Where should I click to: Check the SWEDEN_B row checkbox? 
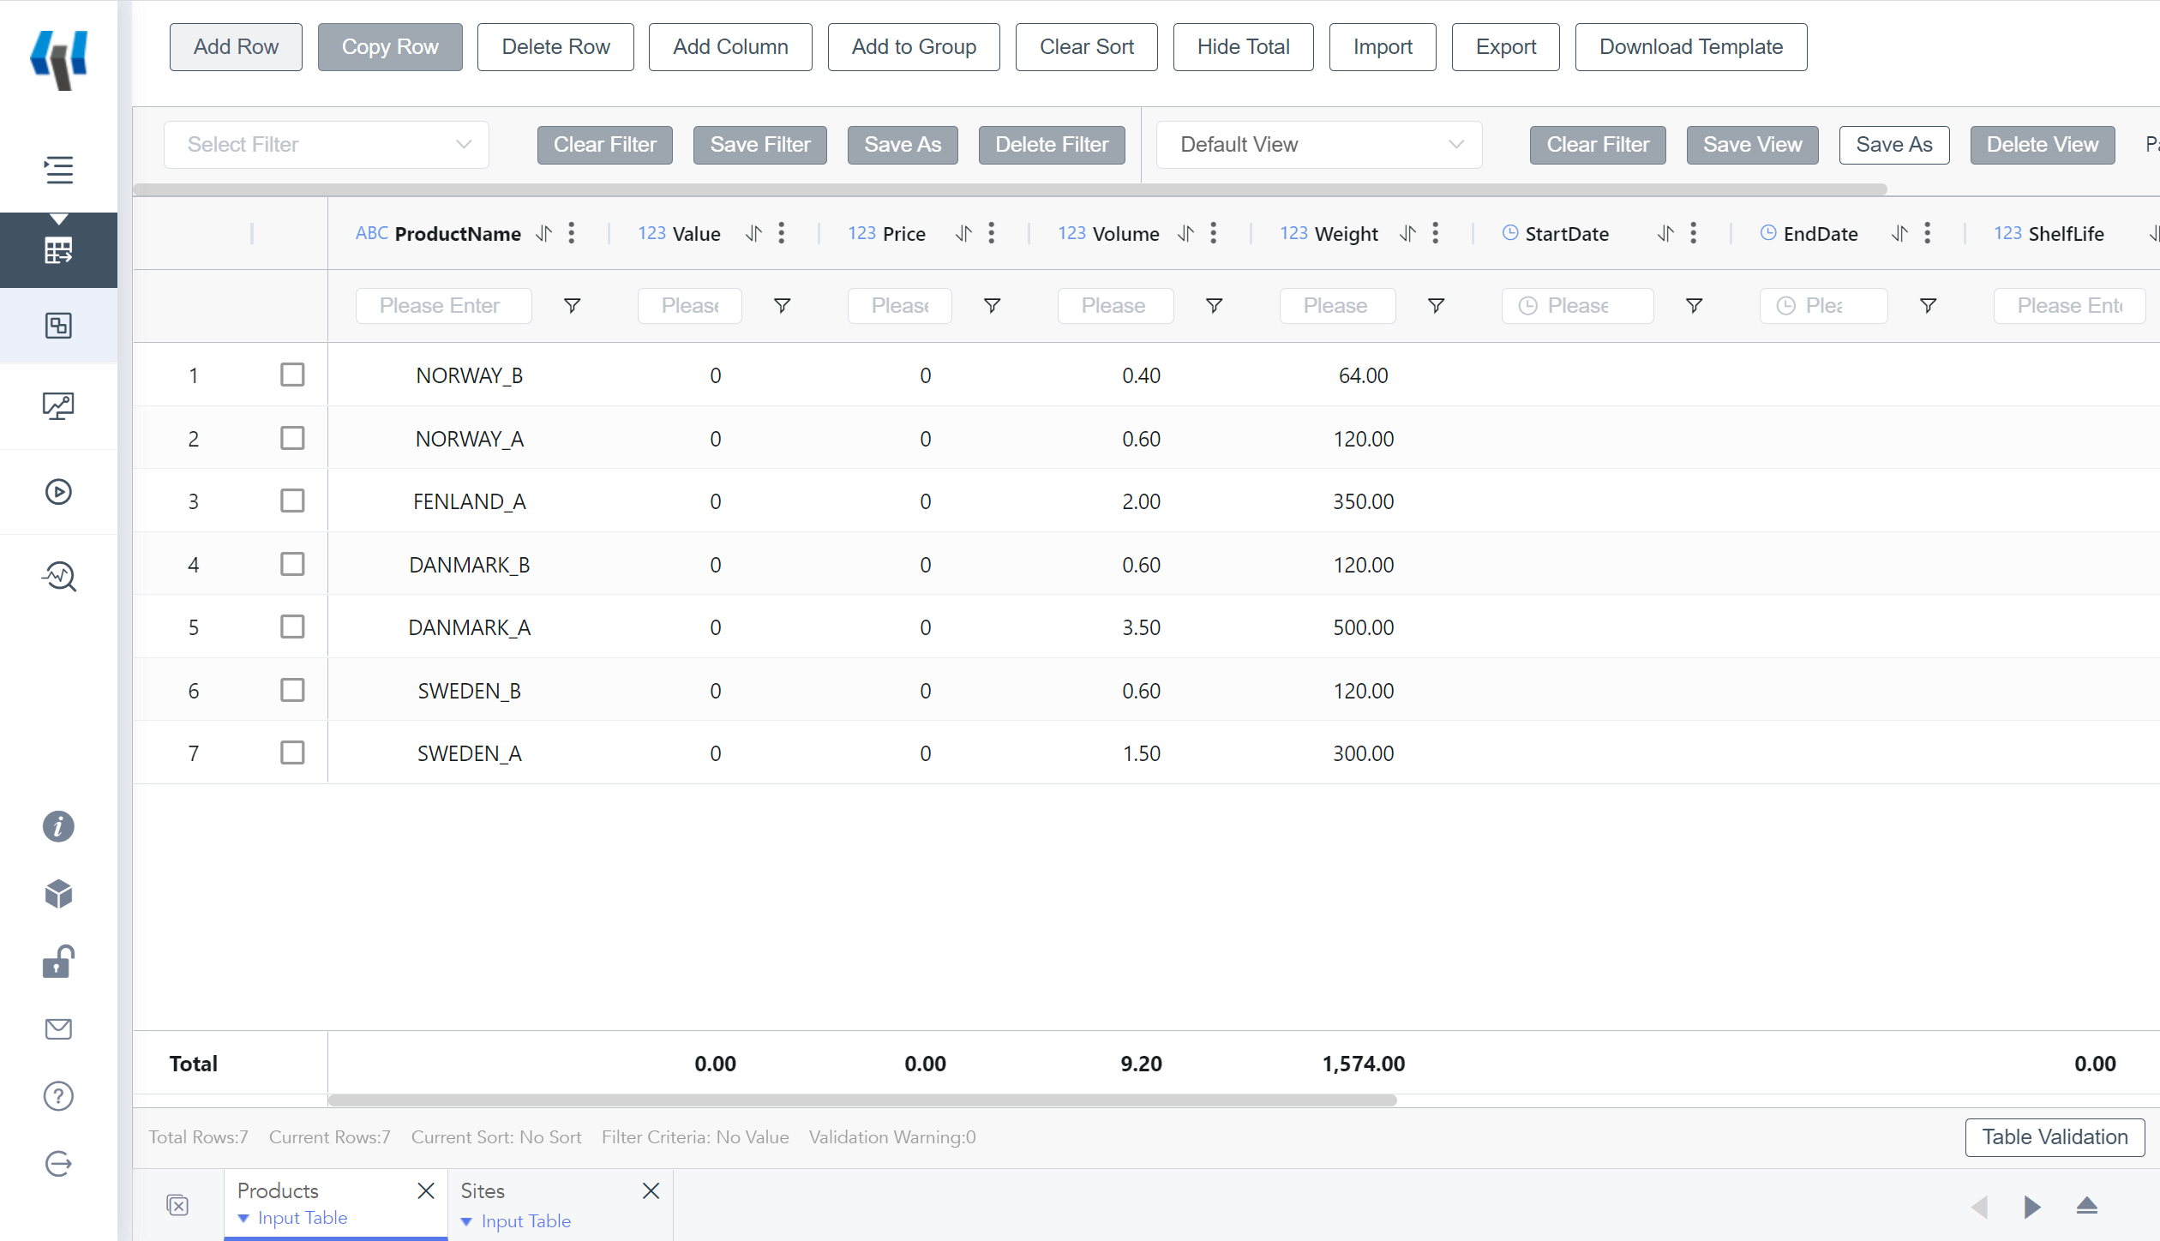[x=292, y=690]
